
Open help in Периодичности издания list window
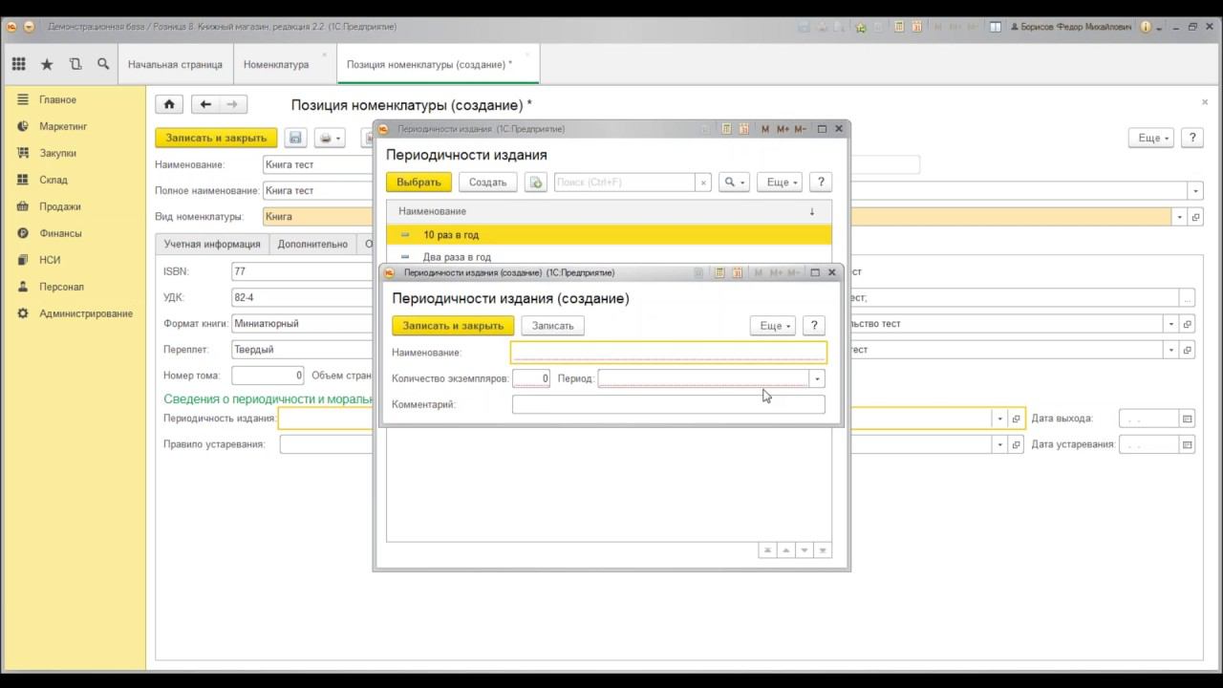pyautogui.click(x=821, y=182)
